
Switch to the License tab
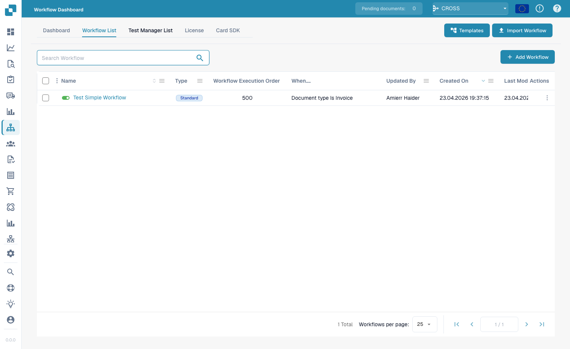194,30
